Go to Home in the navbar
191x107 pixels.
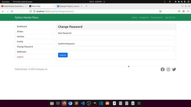point(134,18)
